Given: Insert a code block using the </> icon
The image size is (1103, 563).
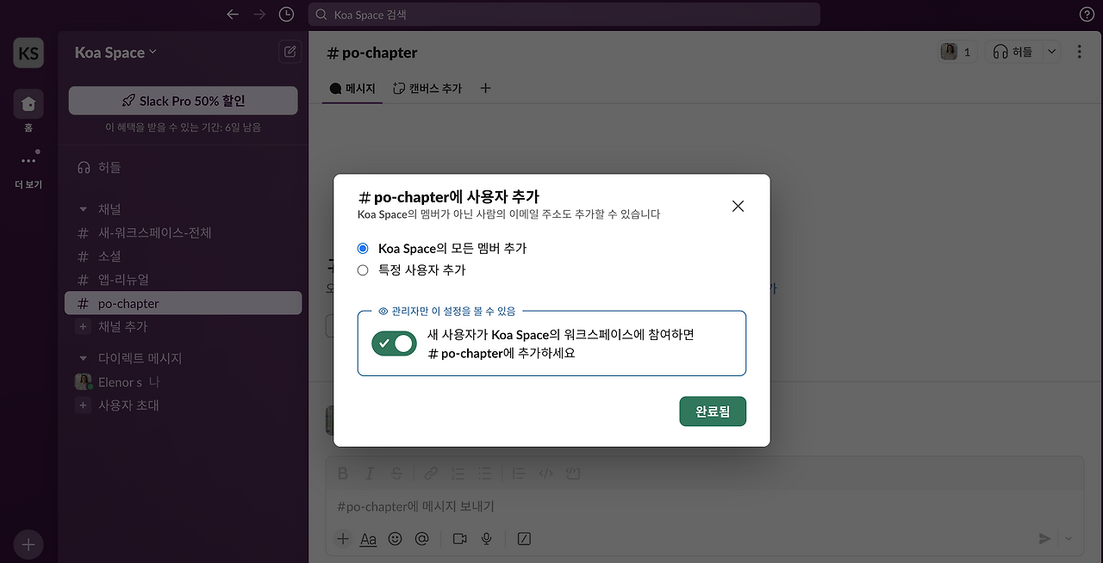Looking at the screenshot, I should [545, 473].
